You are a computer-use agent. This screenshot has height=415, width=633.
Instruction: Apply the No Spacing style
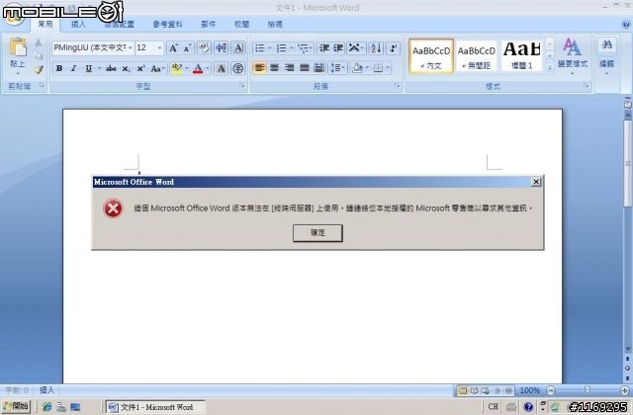click(x=477, y=56)
